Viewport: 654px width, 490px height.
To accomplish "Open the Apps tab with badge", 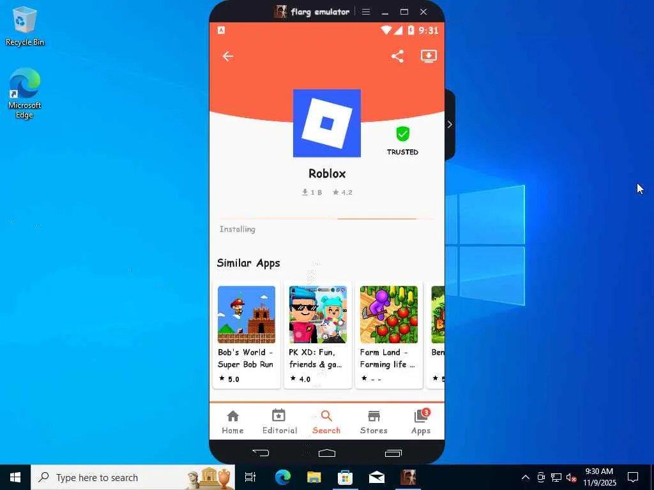I will click(x=421, y=422).
